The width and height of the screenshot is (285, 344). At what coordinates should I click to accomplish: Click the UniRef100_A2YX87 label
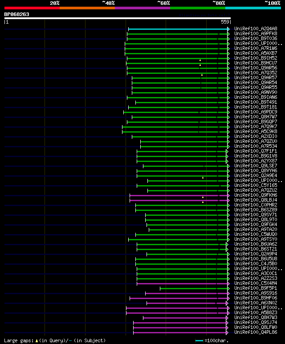pyautogui.click(x=256, y=161)
